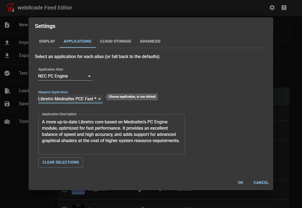Click the help question mark icon

coord(284,8)
